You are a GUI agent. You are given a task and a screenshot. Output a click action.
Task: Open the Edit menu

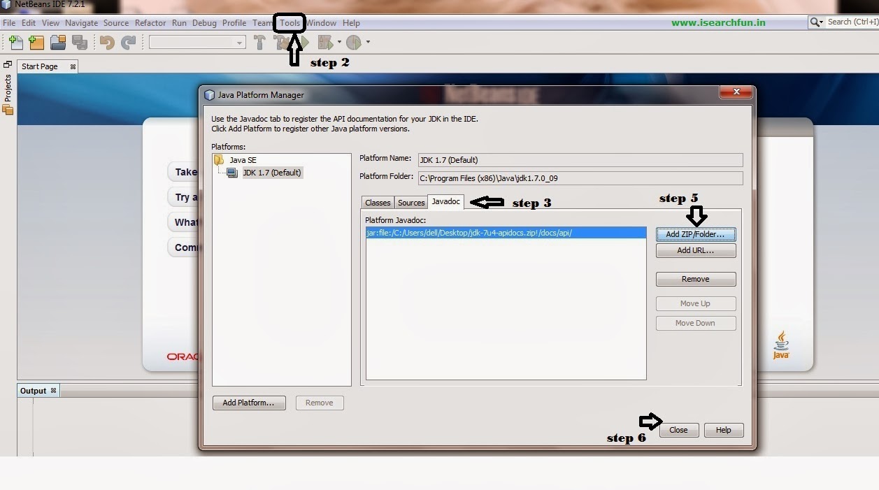[29, 23]
